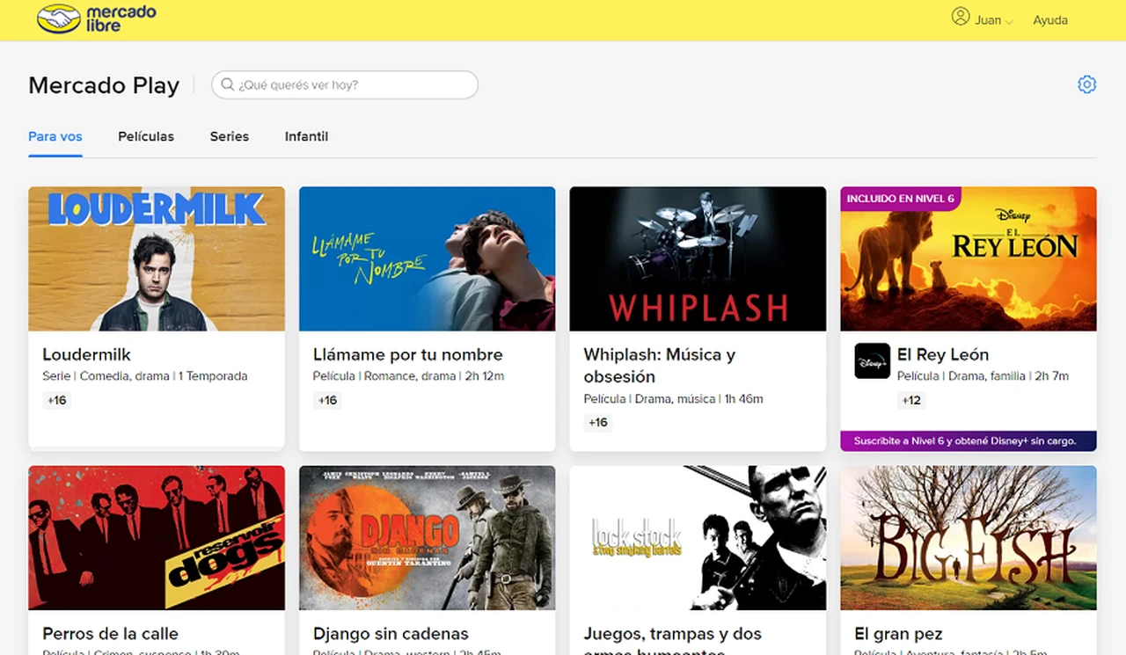Select the Infantil tab
This screenshot has height=655, width=1126.
[306, 136]
